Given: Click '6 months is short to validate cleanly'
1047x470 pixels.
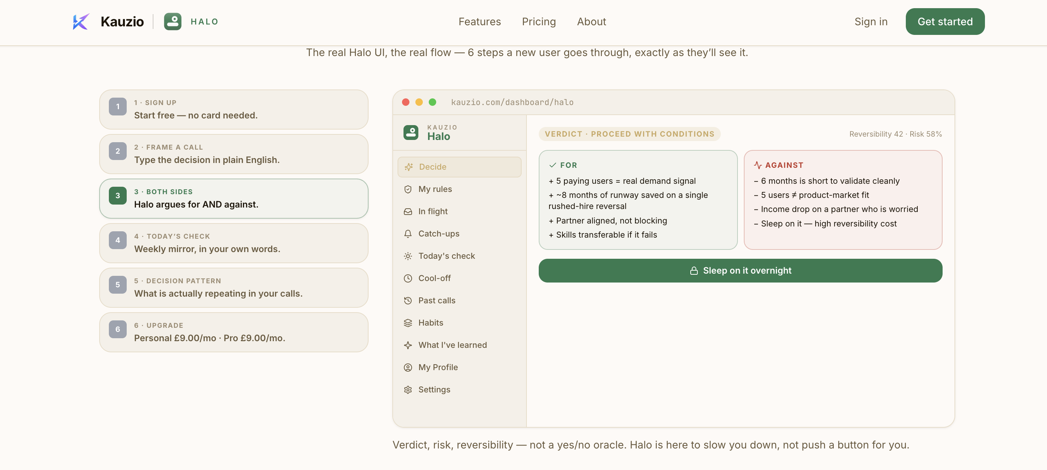Looking at the screenshot, I should point(827,181).
